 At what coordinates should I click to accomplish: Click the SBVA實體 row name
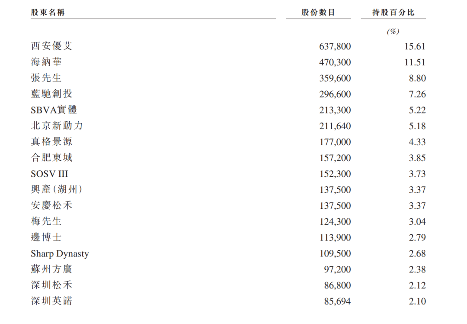pos(54,110)
